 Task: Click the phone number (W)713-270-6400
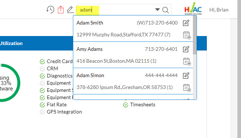pyautogui.click(x=157, y=23)
